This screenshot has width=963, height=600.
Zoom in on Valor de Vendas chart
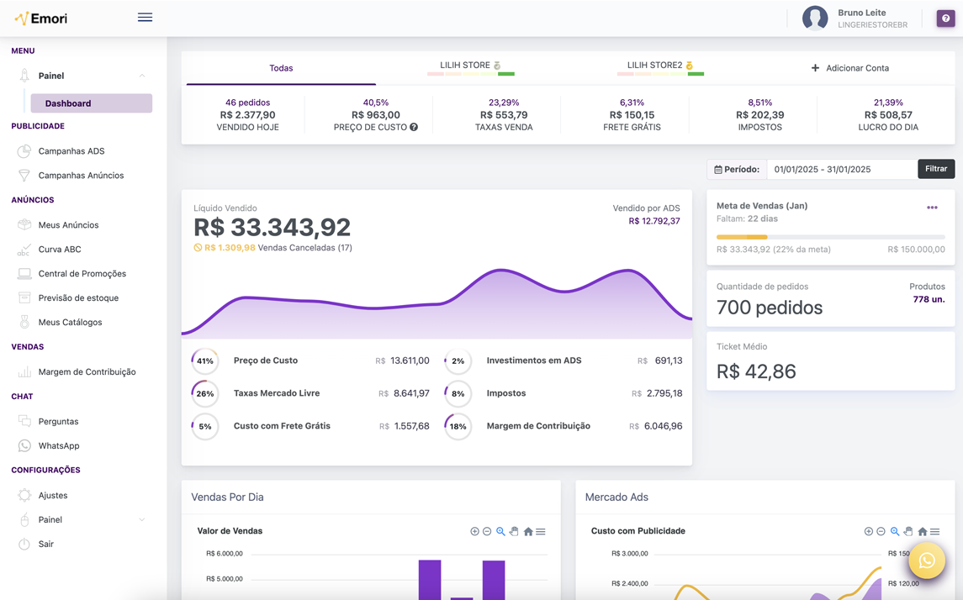pos(474,531)
